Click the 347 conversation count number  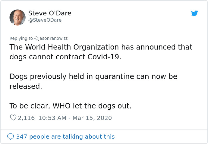tap(22, 137)
